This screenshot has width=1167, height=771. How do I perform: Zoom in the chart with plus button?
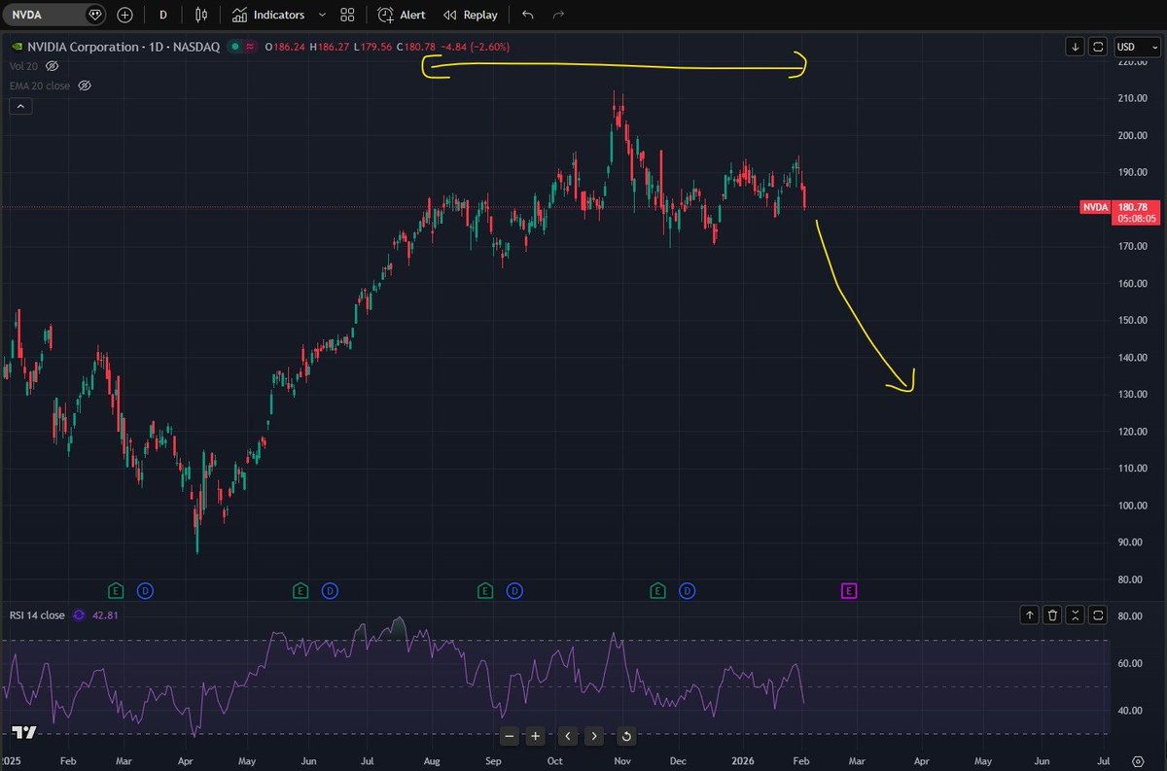point(535,736)
